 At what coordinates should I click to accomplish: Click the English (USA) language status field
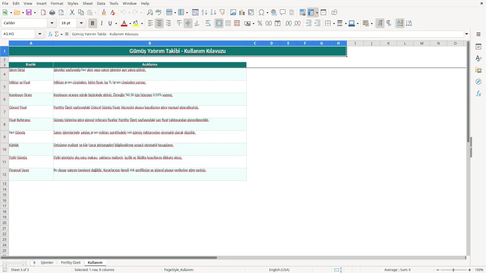pos(279,270)
